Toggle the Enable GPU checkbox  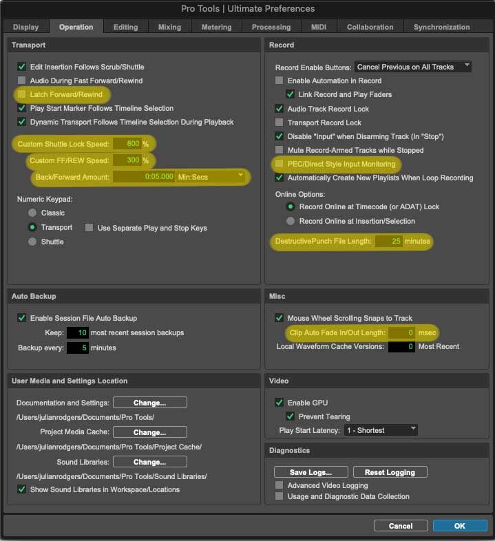[280, 402]
